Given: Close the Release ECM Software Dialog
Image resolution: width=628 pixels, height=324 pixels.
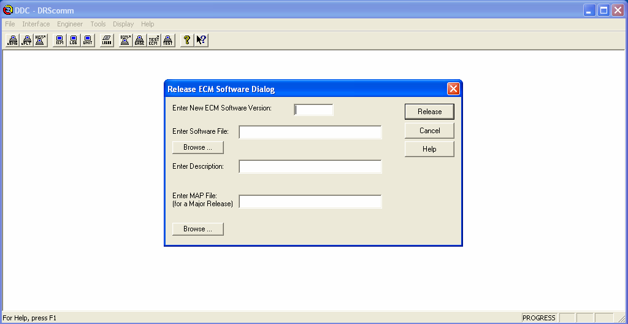Looking at the screenshot, I should pyautogui.click(x=453, y=89).
